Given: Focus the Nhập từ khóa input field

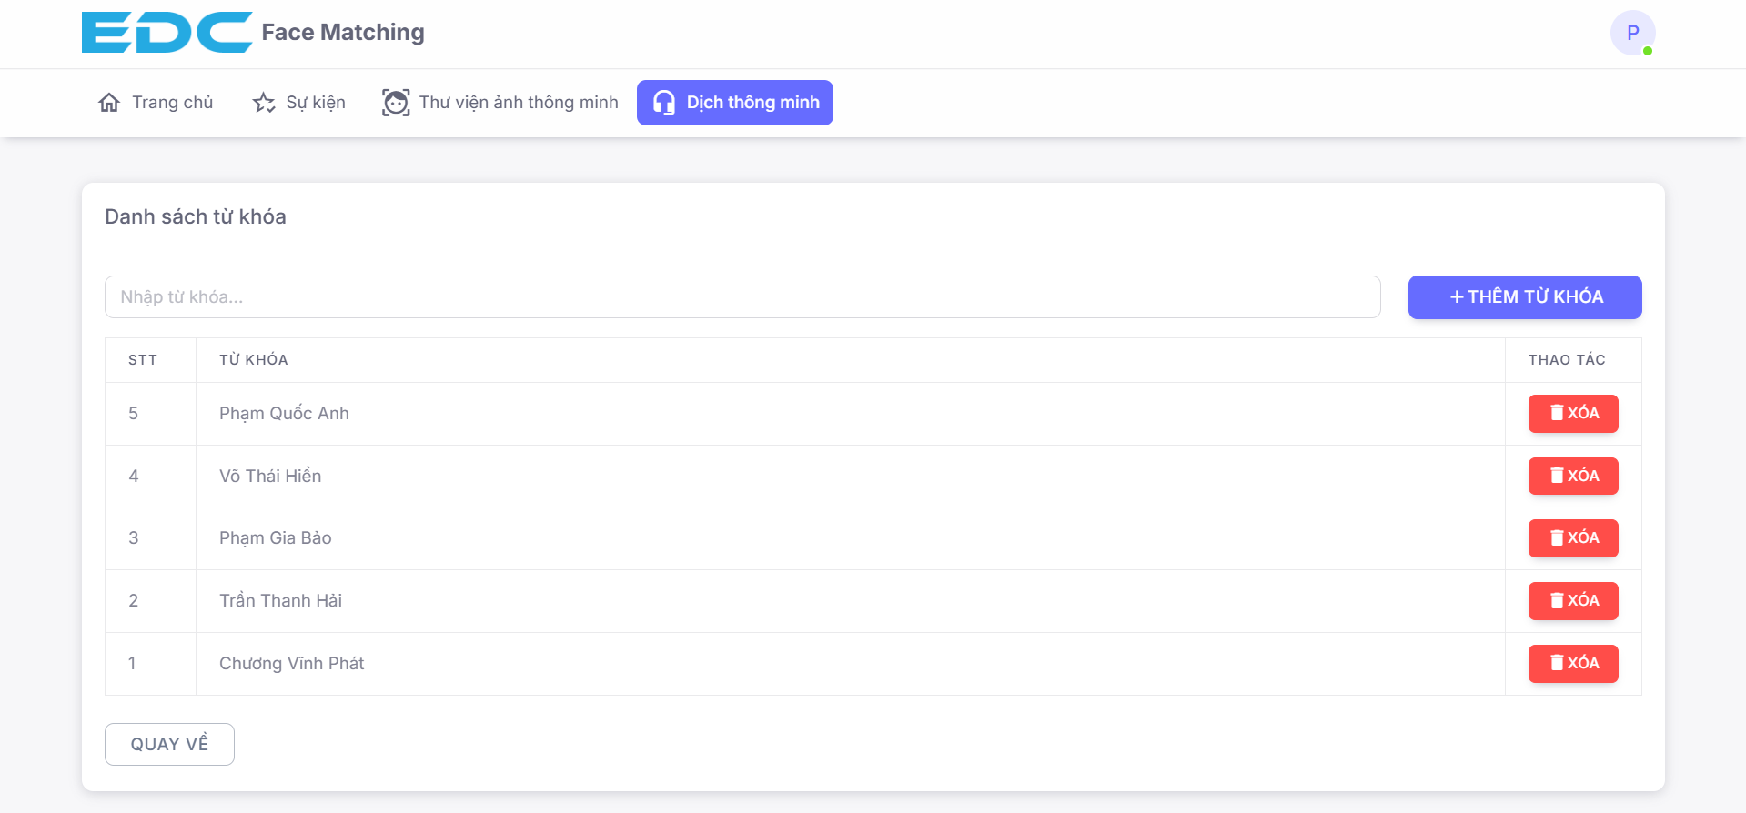Looking at the screenshot, I should coord(742,297).
